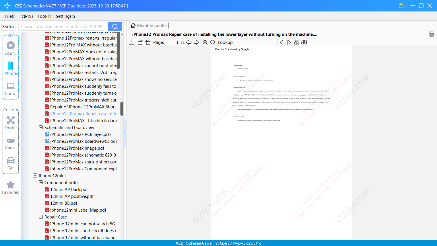Image resolution: width=437 pixels, height=246 pixels.
Task: Open model number dropdown arrow
Action: click(x=100, y=26)
